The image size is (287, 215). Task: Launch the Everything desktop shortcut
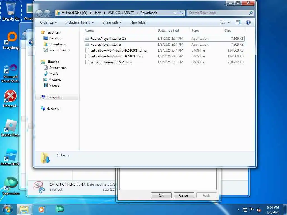(11, 41)
